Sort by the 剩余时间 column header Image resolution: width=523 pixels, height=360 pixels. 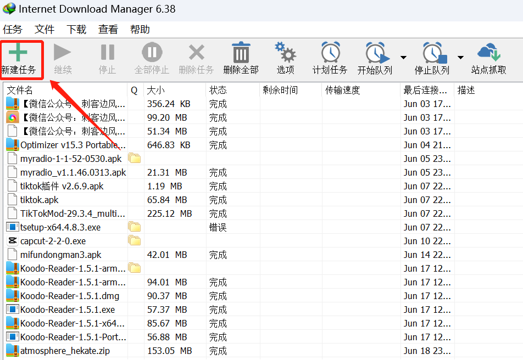[x=291, y=90]
